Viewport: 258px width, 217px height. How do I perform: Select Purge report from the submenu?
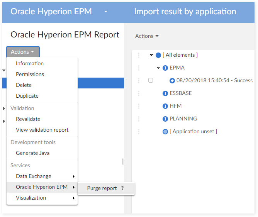pyautogui.click(x=102, y=188)
